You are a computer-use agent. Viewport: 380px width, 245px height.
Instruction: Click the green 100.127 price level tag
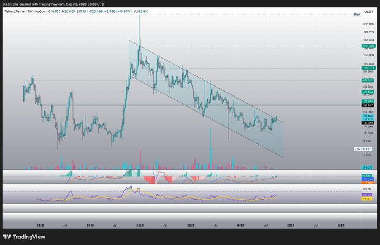pos(368,68)
